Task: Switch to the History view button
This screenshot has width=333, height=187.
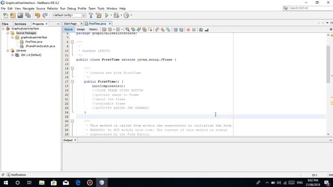Action: [93, 30]
